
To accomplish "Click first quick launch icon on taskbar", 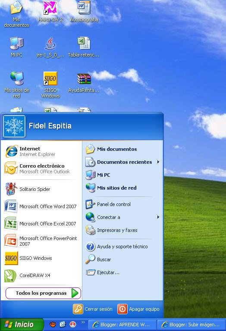I will click(x=53, y=324).
